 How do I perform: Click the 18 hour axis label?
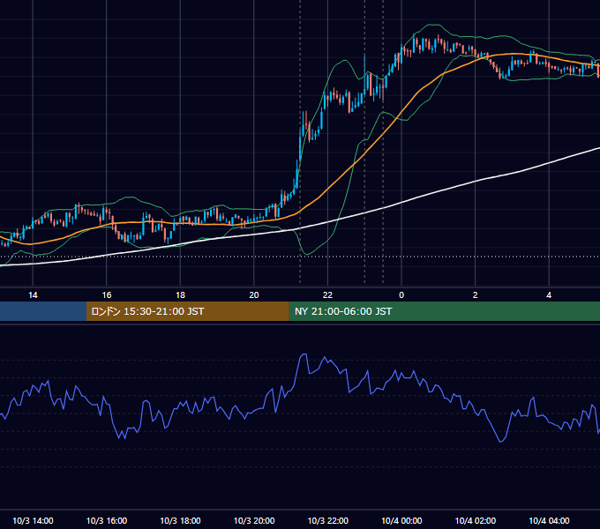[180, 295]
